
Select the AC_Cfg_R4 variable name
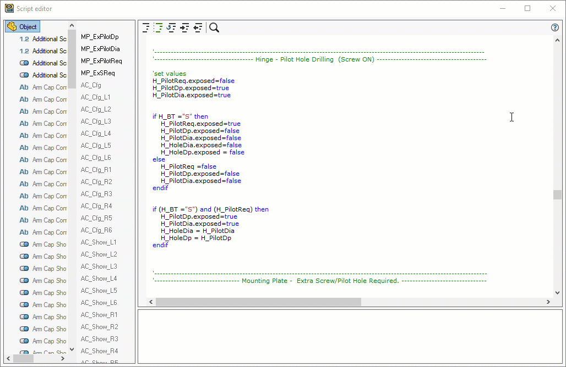coord(96,206)
